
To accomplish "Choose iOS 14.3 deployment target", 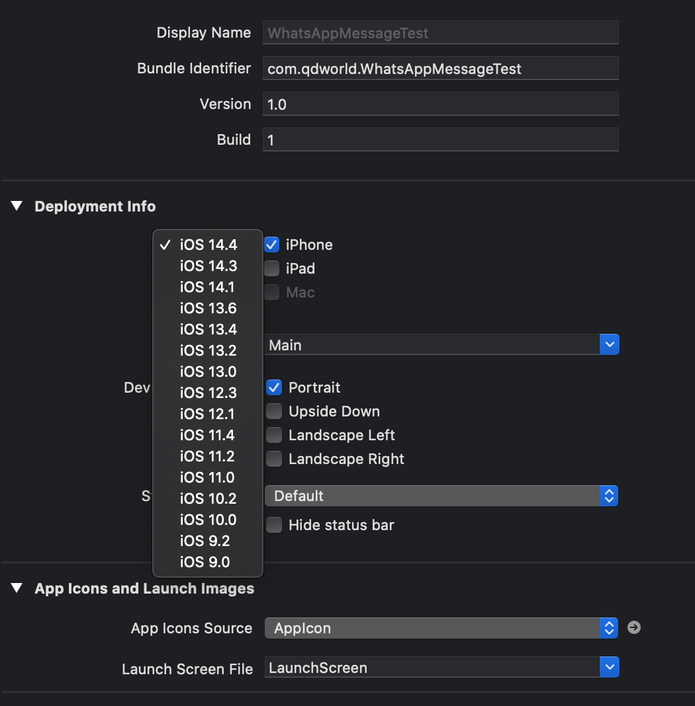I will tap(208, 266).
